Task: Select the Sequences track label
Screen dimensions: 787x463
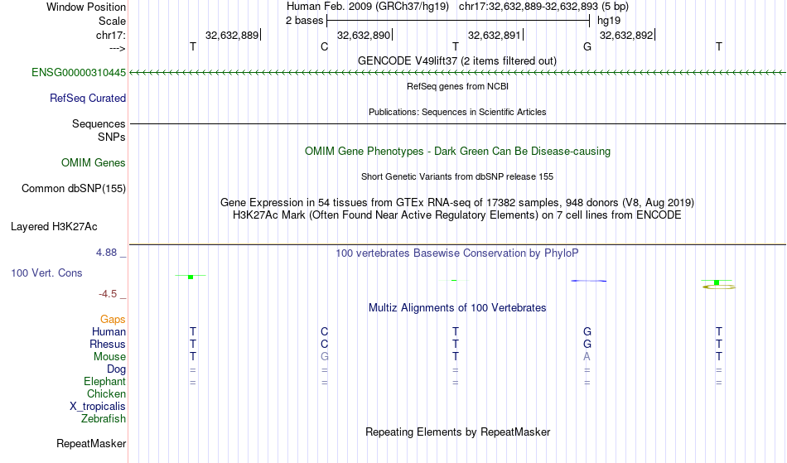Action: tap(99, 123)
